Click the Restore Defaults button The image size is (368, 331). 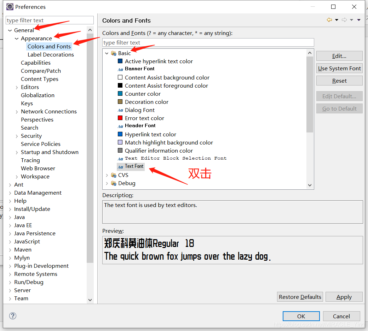tap(300, 297)
